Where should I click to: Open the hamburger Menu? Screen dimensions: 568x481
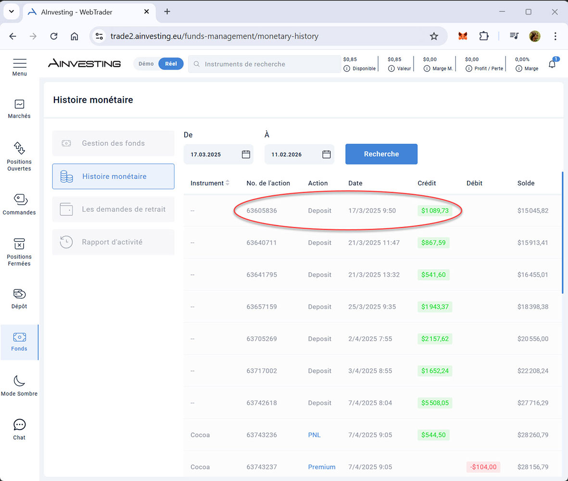(20, 64)
